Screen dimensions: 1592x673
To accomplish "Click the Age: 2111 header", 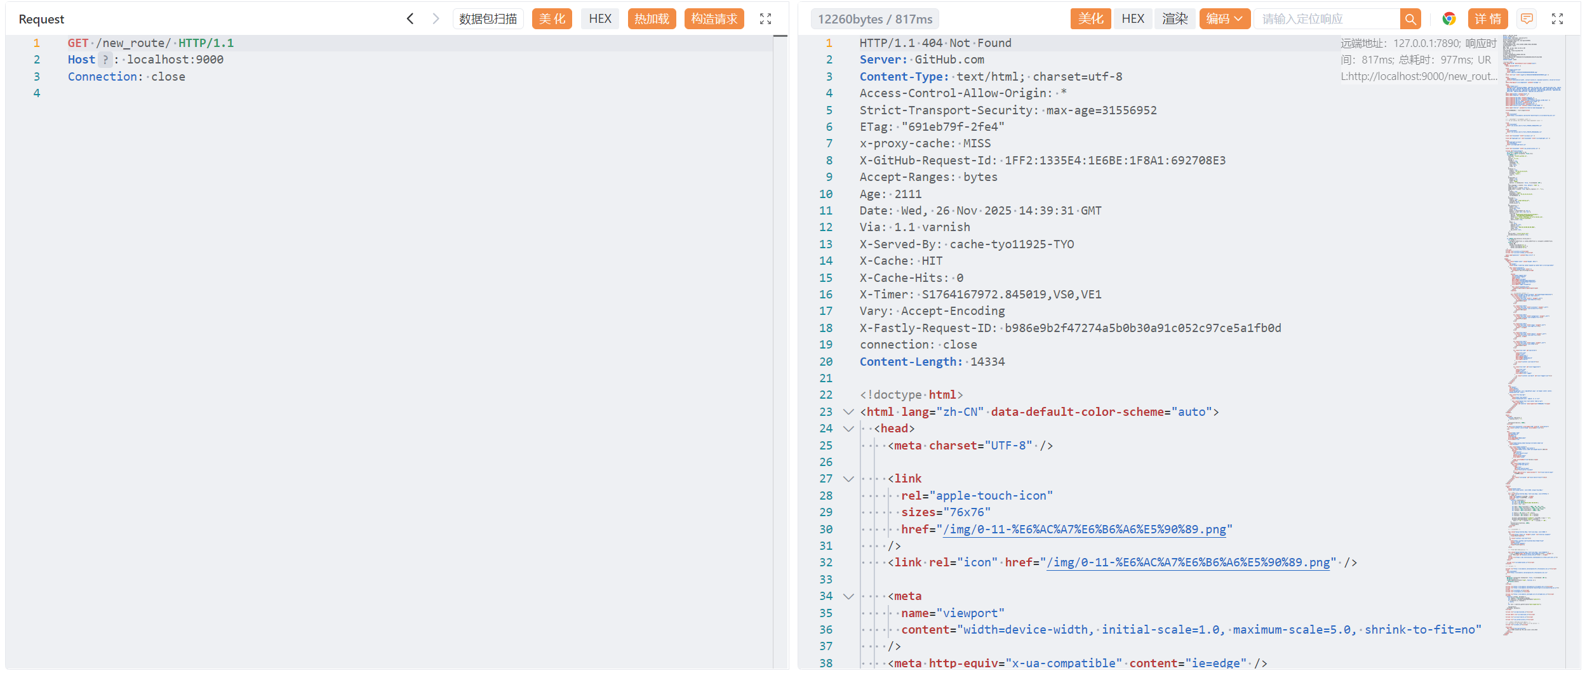I will coord(890,194).
